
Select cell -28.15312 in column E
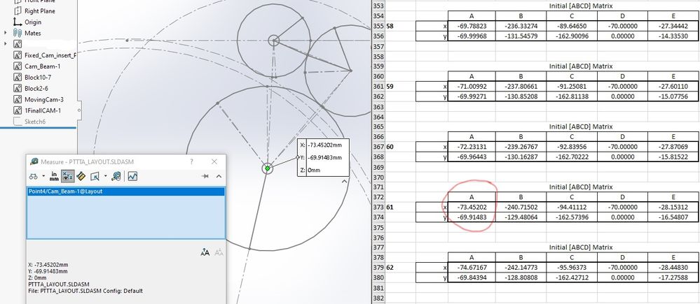pyautogui.click(x=673, y=207)
